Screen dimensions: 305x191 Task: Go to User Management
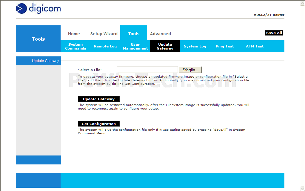click(x=135, y=47)
